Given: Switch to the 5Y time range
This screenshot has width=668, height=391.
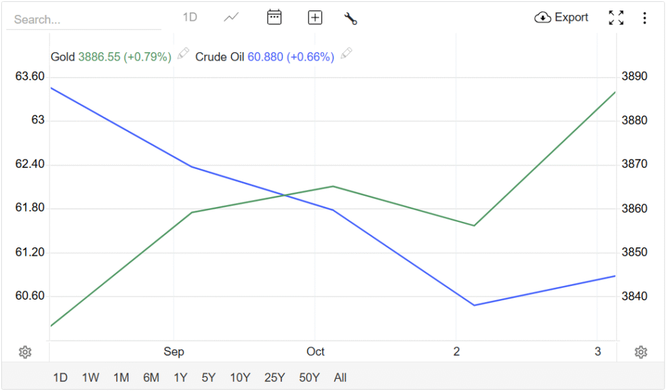Looking at the screenshot, I should tap(209, 377).
